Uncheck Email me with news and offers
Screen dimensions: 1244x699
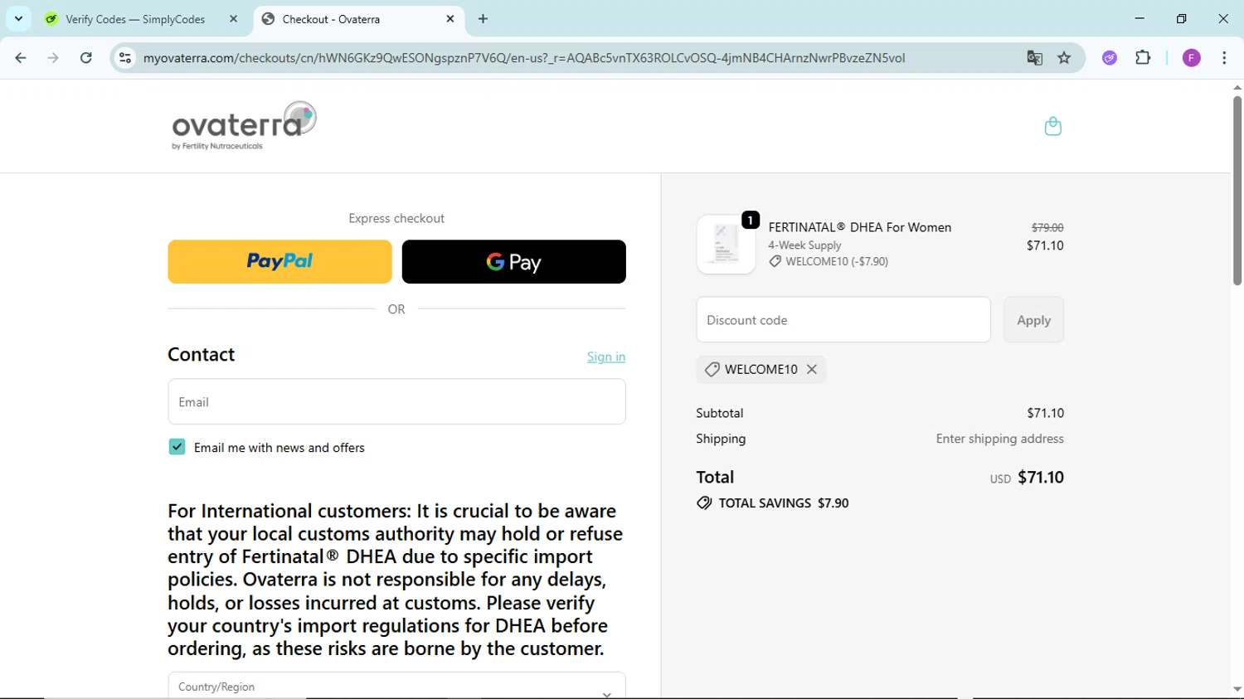tap(177, 447)
